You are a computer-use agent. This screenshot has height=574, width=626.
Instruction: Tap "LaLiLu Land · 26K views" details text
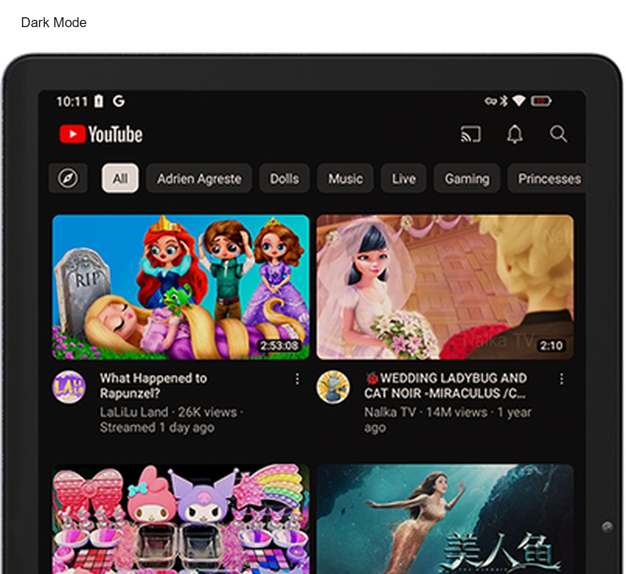171,420
